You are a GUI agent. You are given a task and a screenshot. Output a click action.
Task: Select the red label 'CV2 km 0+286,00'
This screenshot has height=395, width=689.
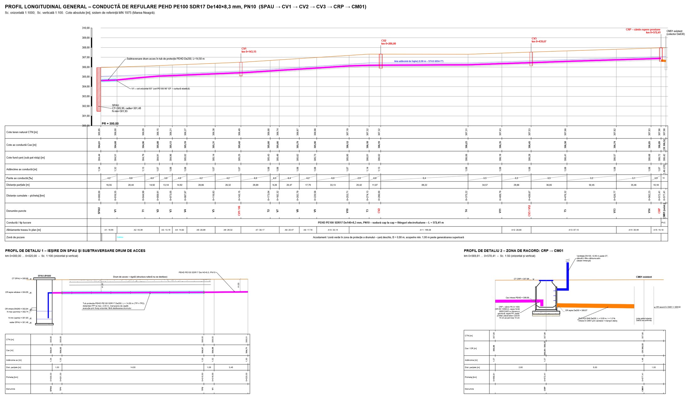coord(388,42)
